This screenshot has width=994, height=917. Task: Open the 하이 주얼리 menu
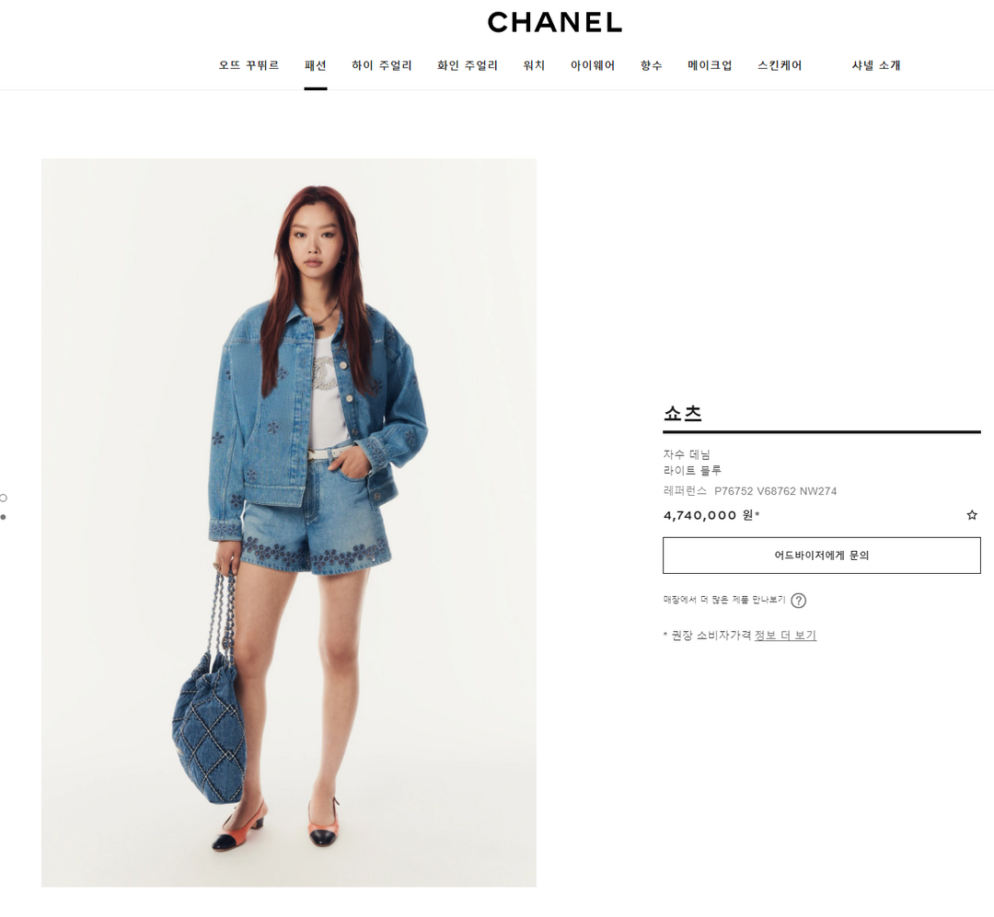tap(382, 65)
